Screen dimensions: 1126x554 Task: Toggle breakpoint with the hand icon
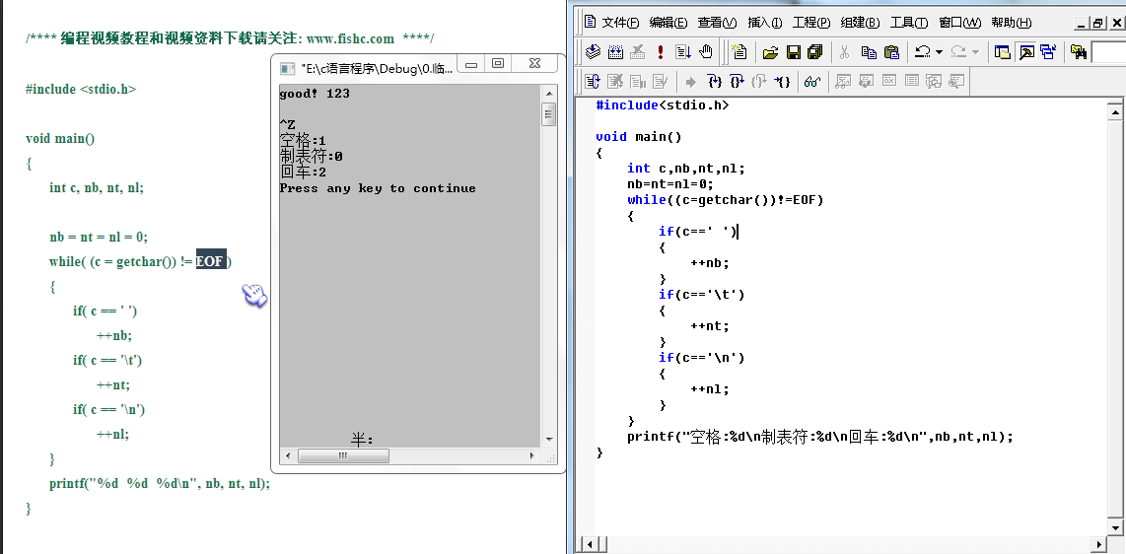click(706, 51)
